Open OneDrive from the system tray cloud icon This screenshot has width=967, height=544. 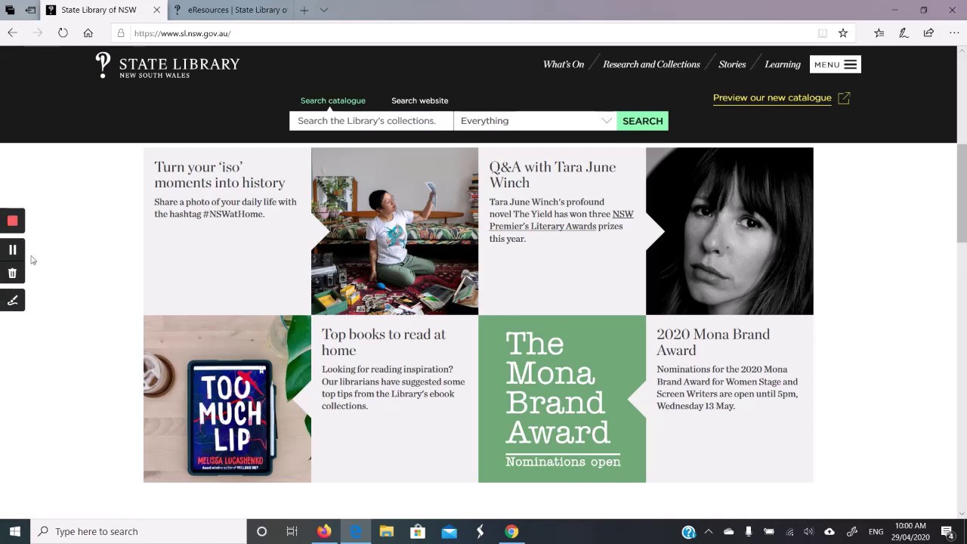728,531
